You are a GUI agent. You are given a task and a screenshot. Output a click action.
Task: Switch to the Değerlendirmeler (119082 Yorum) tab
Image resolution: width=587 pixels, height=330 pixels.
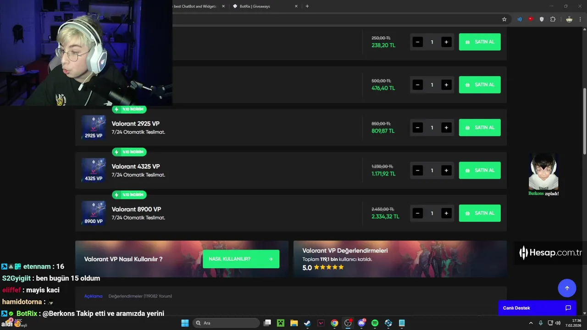pyautogui.click(x=140, y=296)
